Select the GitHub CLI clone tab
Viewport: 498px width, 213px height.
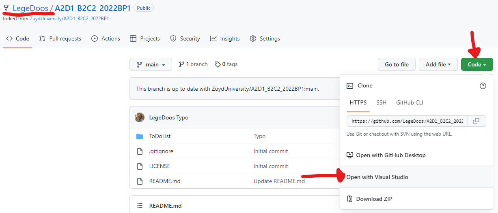pos(410,102)
